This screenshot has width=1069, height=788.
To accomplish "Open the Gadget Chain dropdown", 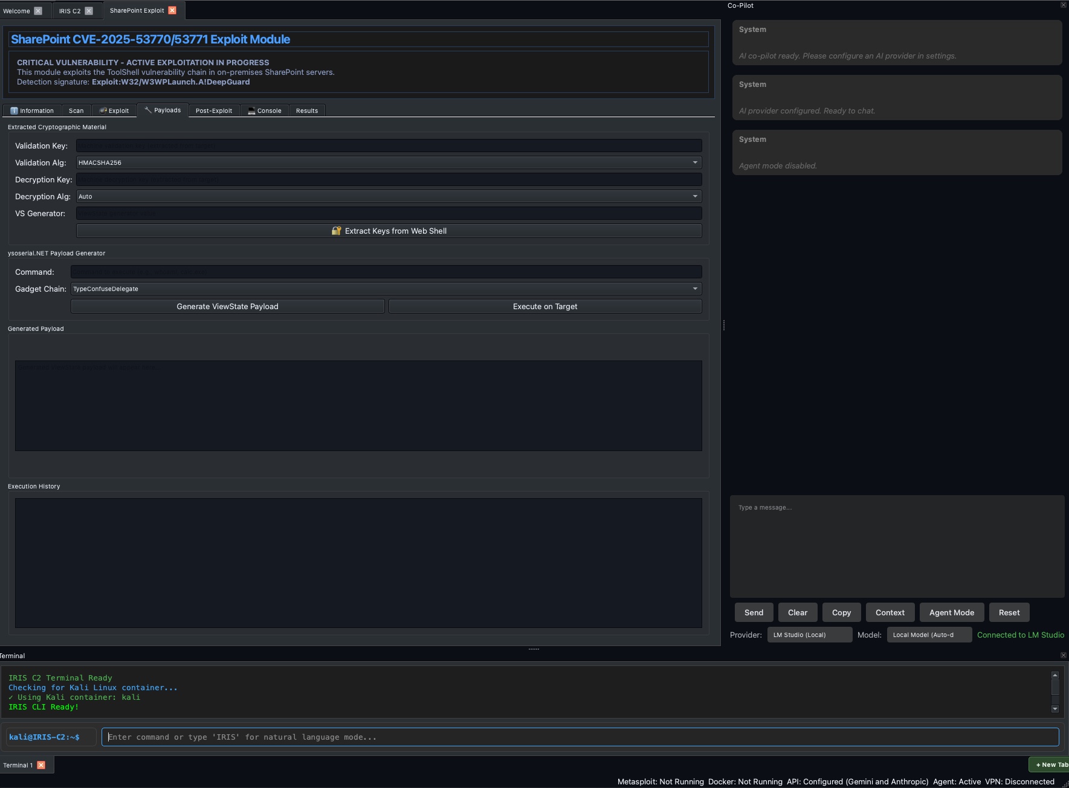I will pos(386,289).
